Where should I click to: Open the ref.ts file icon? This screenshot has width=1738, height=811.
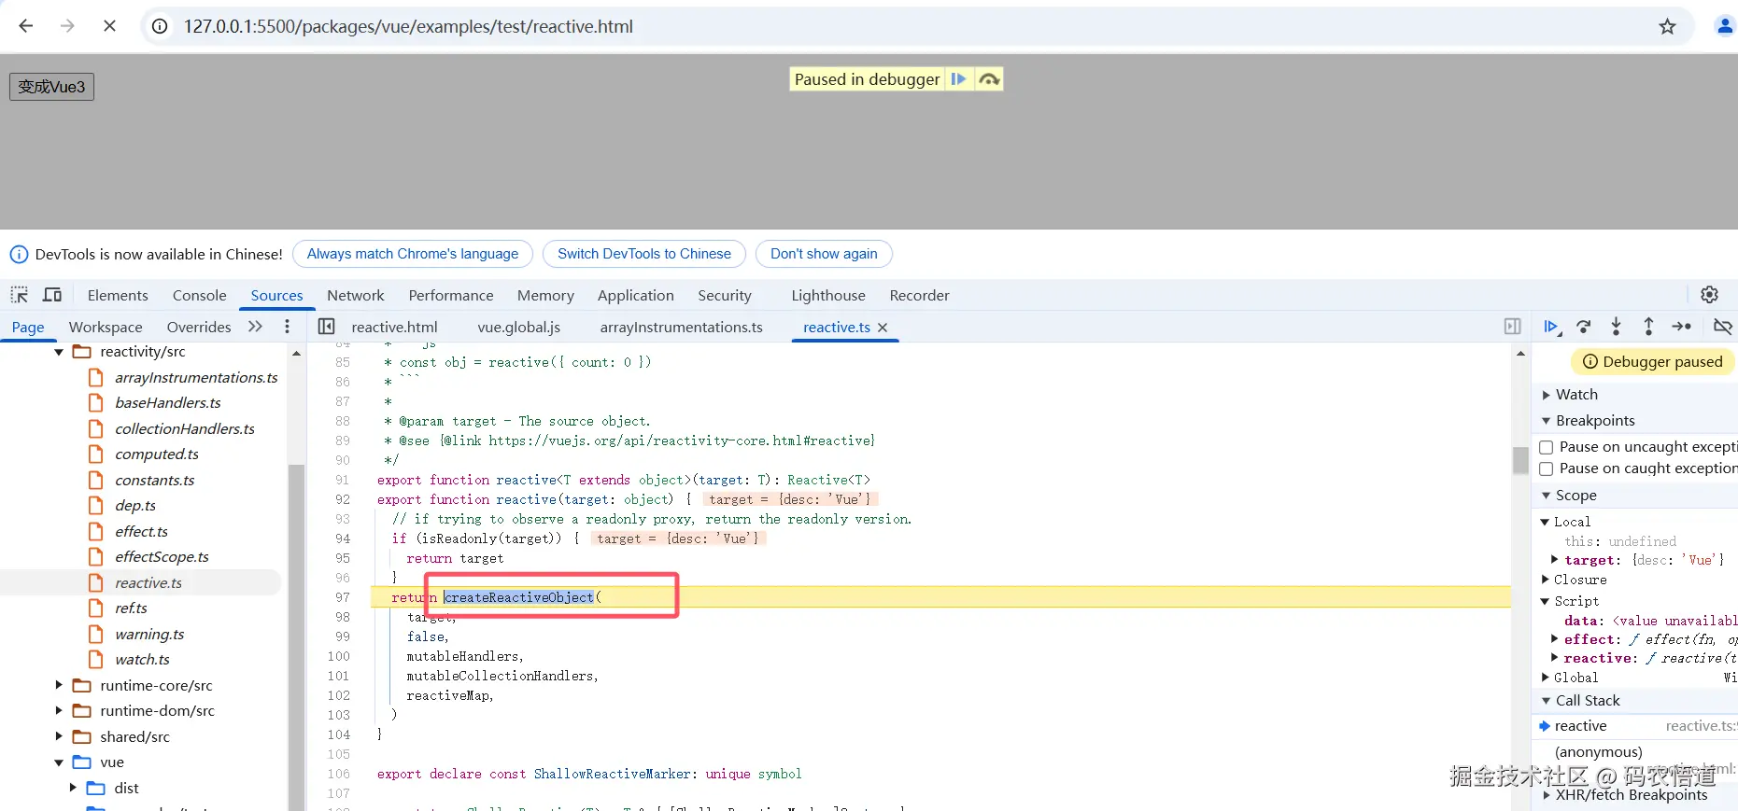[95, 608]
